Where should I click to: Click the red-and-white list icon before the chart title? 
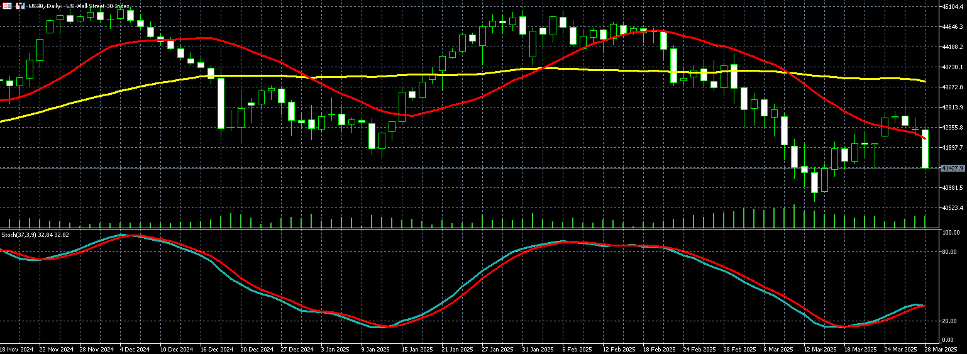[7, 6]
